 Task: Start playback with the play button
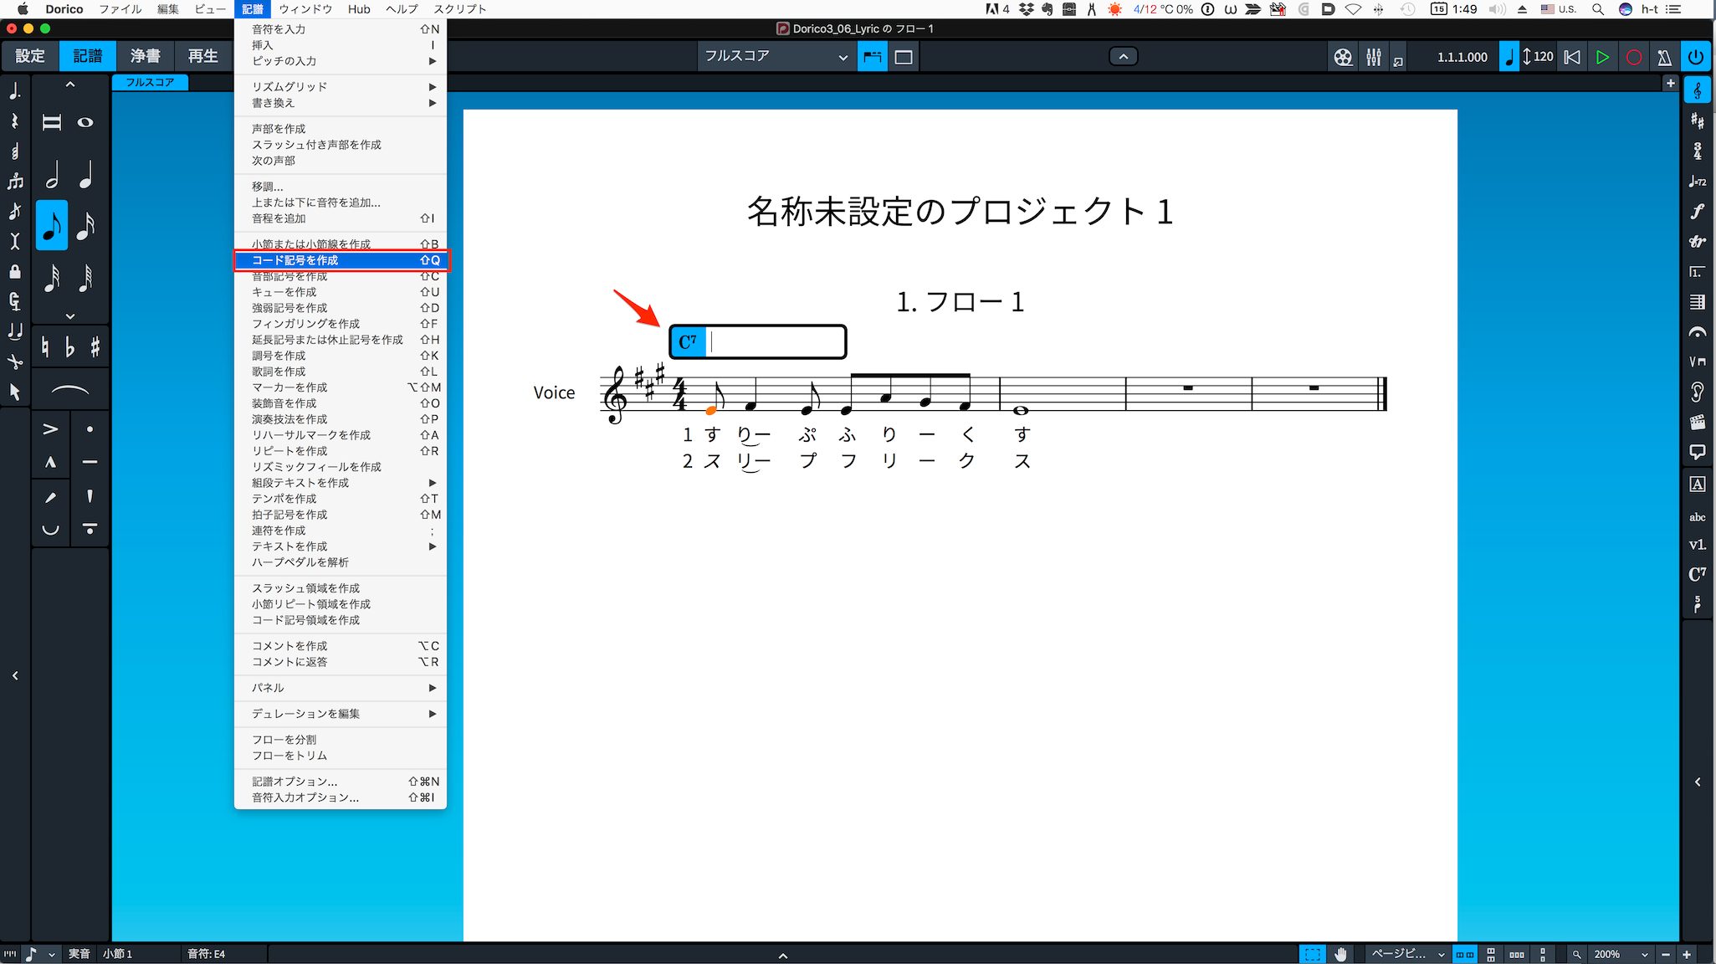tap(1602, 57)
